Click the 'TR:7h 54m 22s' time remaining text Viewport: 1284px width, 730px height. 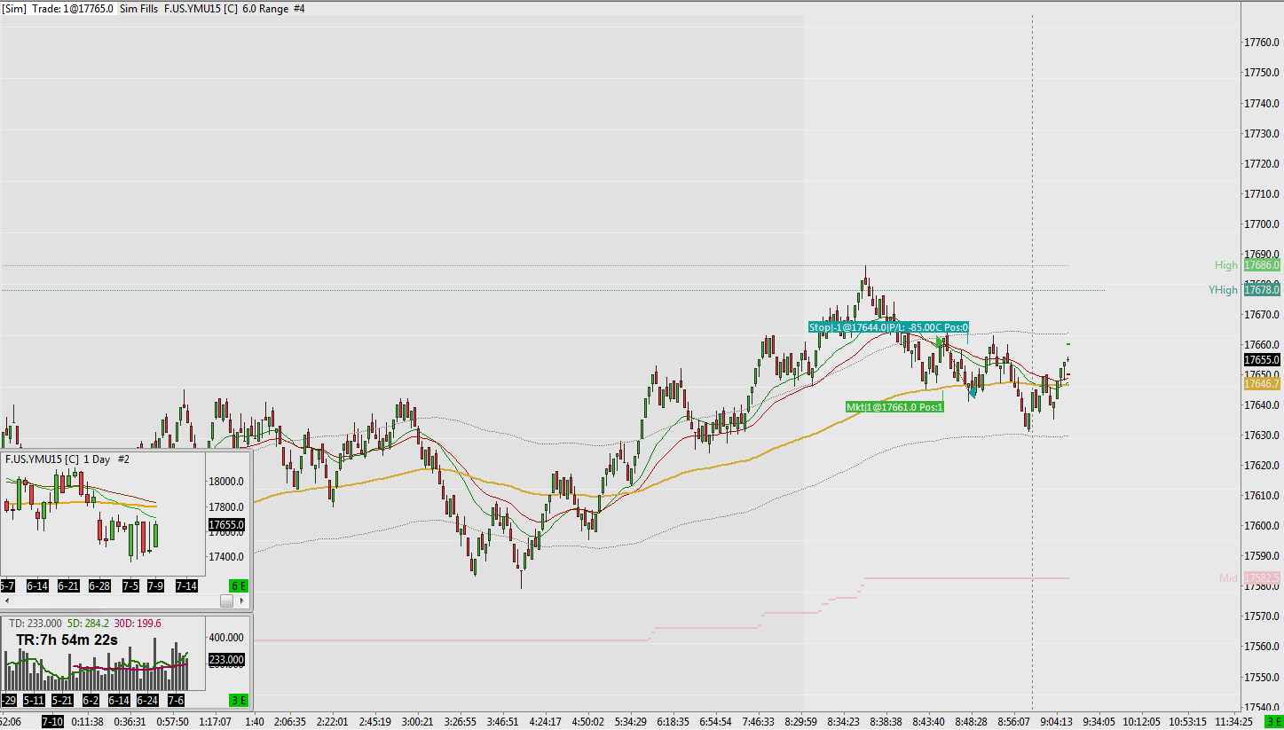tap(67, 640)
